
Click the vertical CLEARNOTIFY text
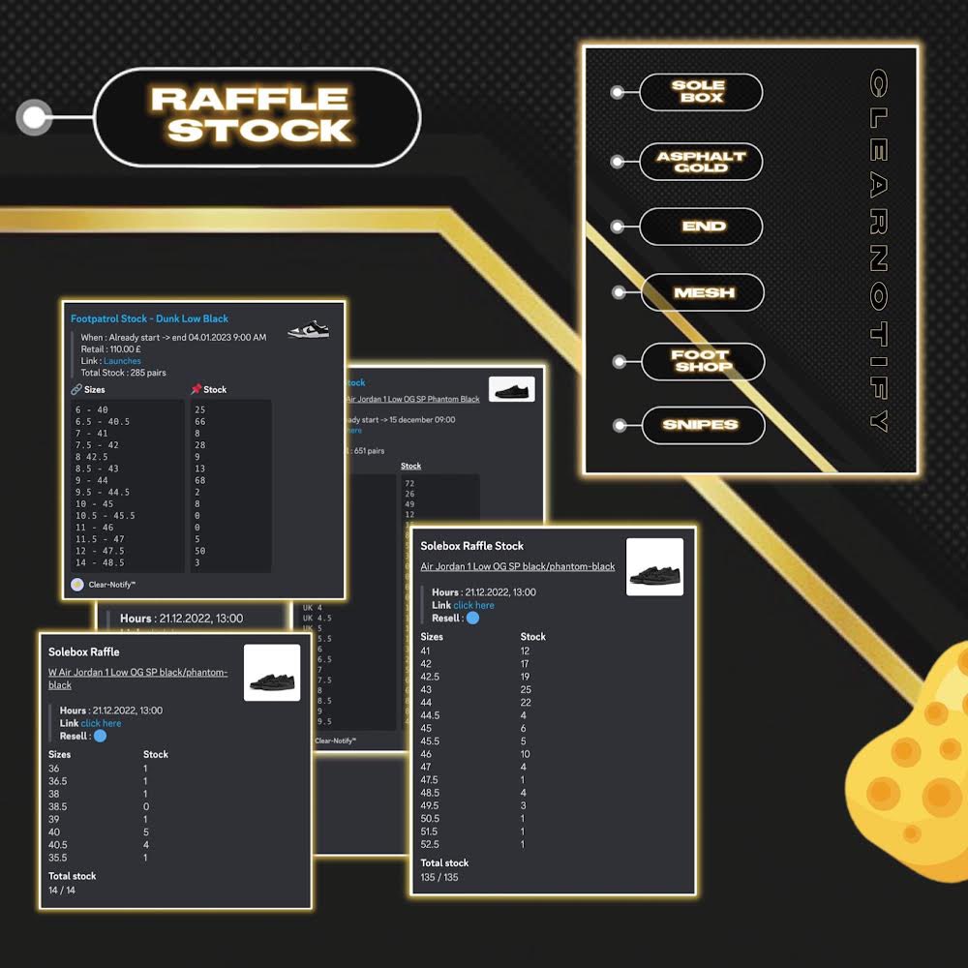[x=879, y=250]
